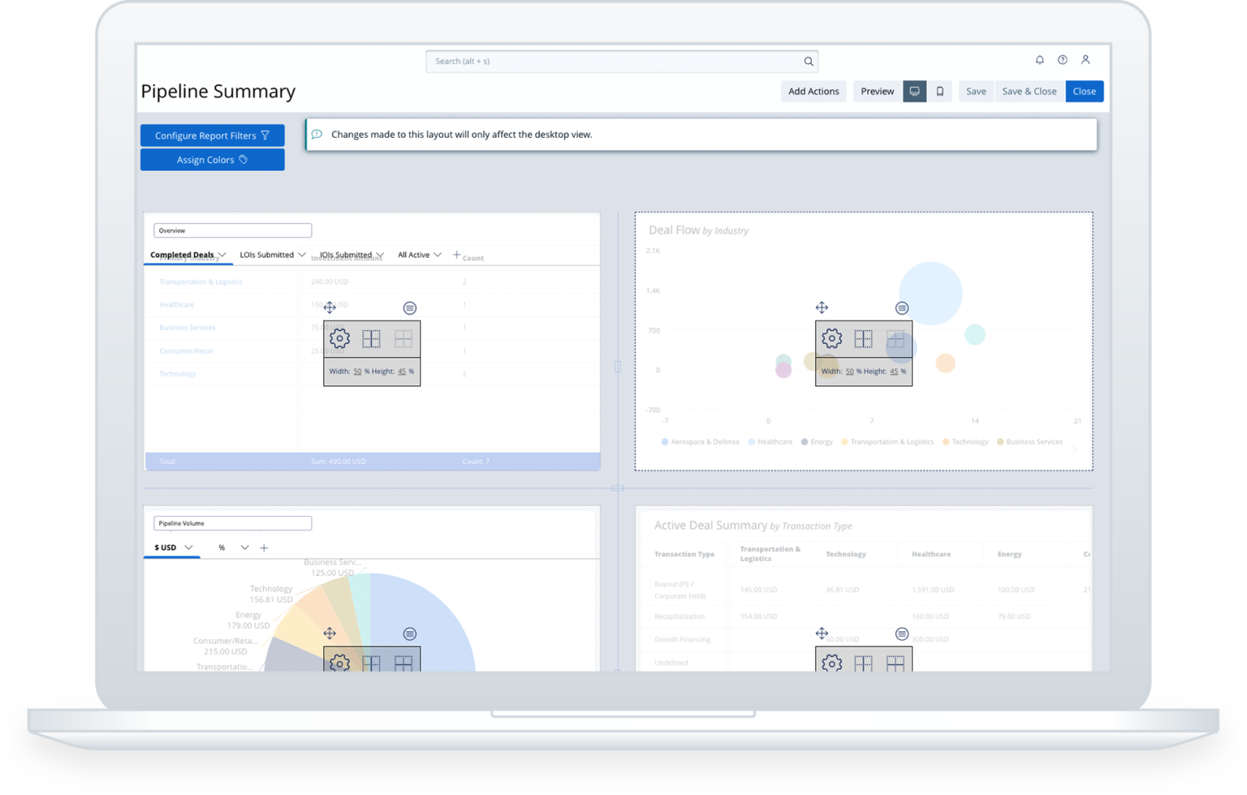This screenshot has width=1247, height=795.
Task: Switch to desktop layout view
Action: coord(914,92)
